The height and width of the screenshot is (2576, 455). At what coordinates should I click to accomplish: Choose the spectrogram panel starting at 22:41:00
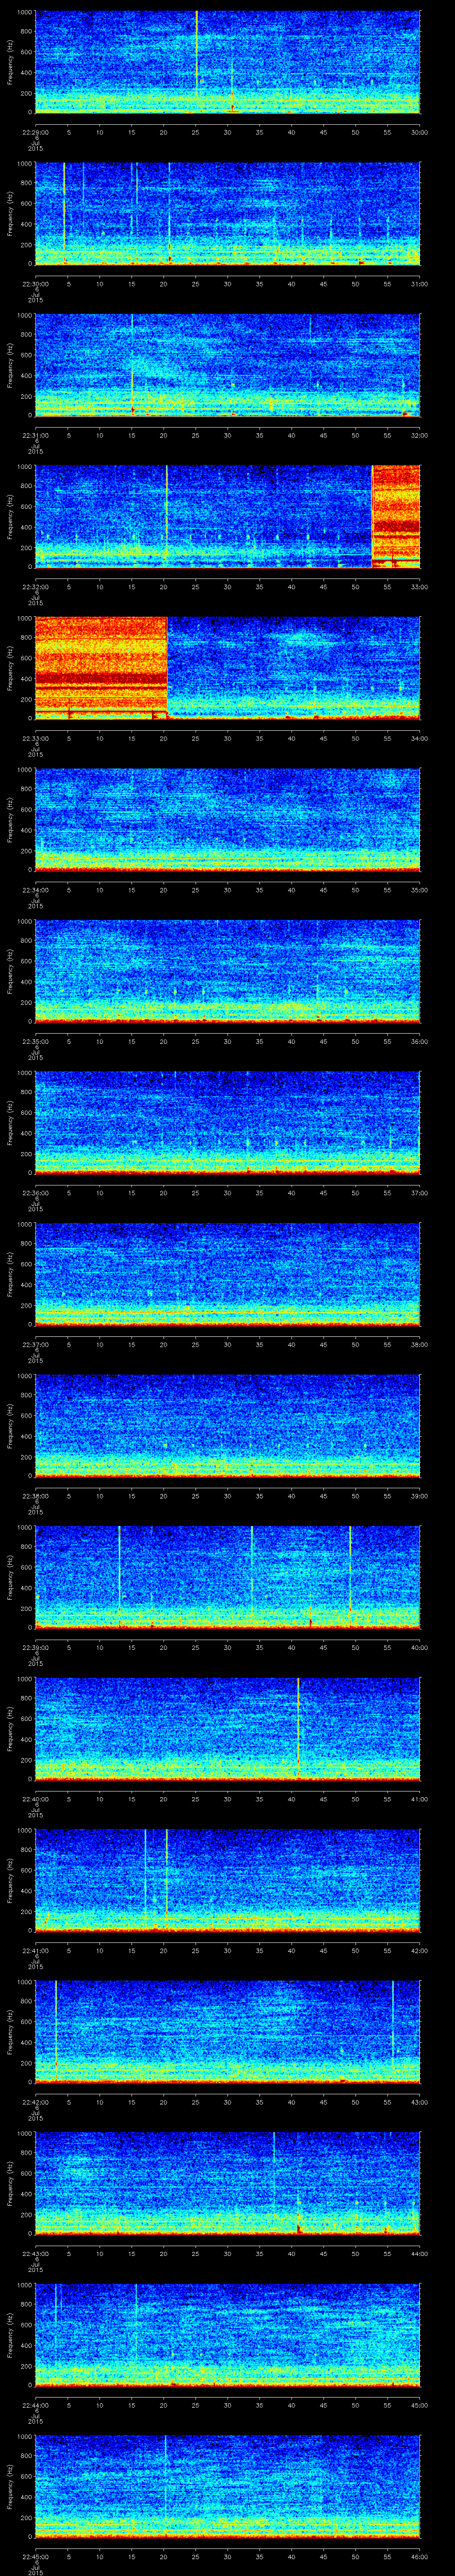pos(228,1880)
